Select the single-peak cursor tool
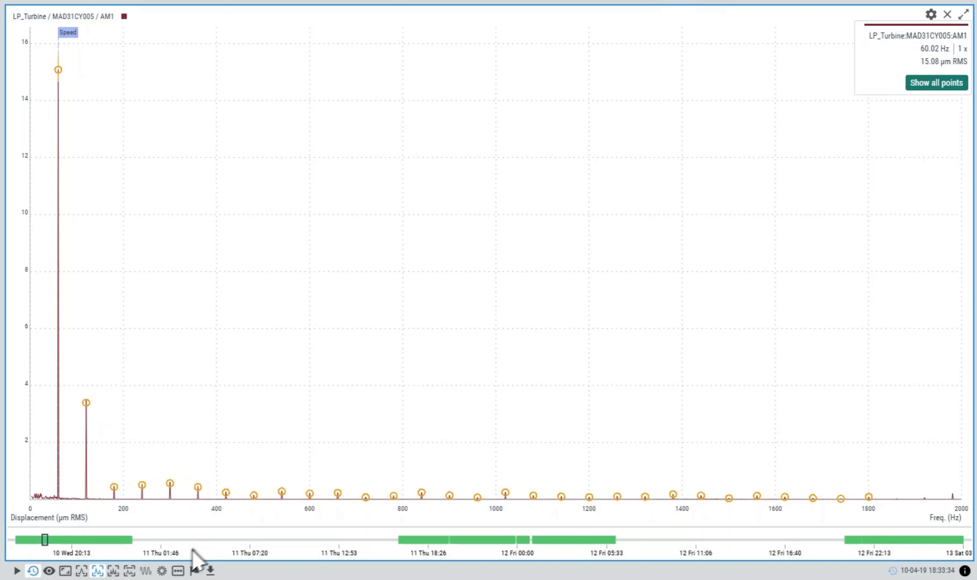 81,571
